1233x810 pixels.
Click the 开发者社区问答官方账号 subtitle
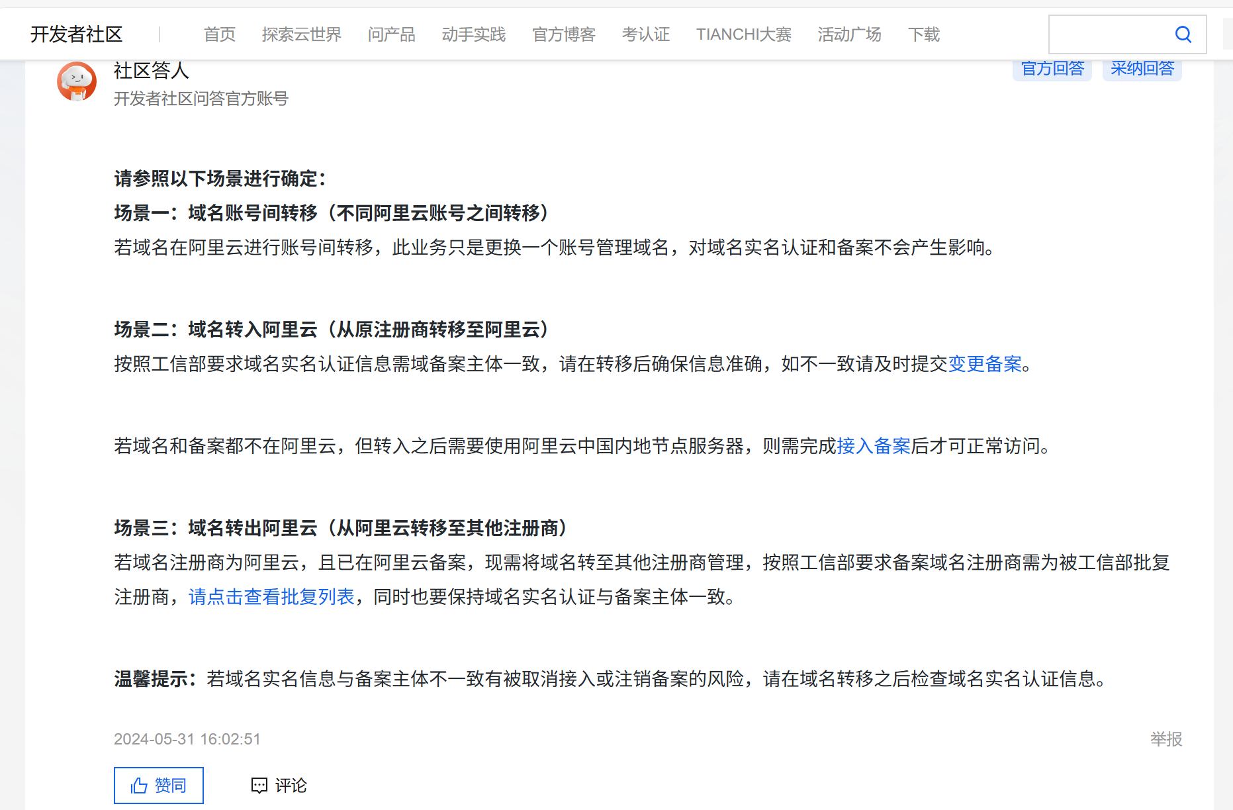(201, 99)
